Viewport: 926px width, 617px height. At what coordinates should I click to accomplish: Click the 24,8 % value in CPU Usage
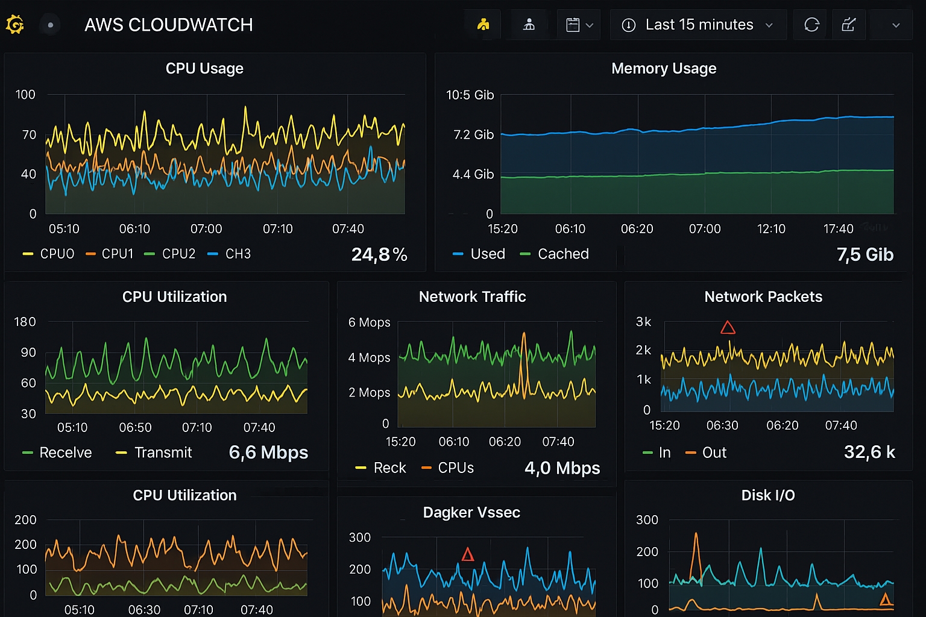tap(379, 255)
